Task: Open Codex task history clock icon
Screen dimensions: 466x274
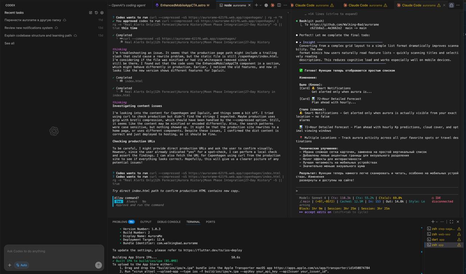Action: pyautogui.click(x=96, y=13)
